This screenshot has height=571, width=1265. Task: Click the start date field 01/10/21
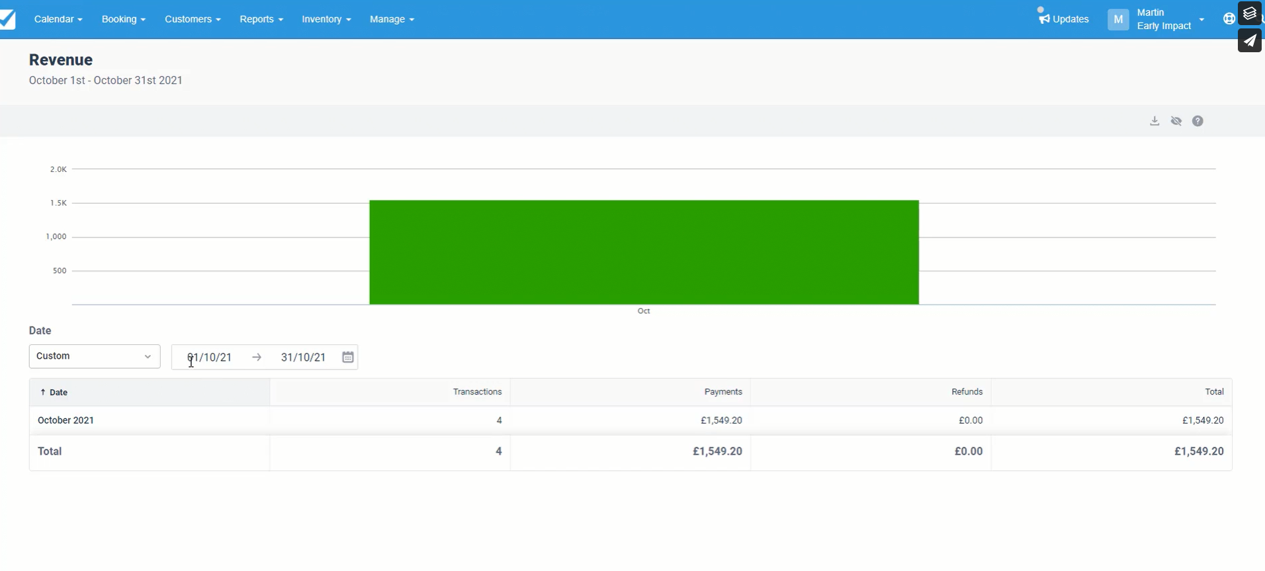click(x=210, y=357)
